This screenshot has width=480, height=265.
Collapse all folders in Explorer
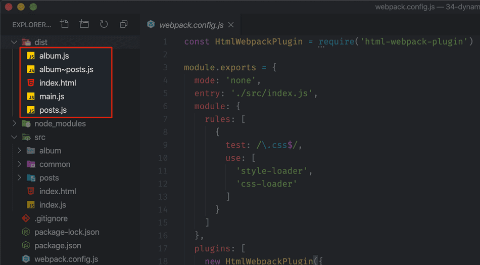coord(124,24)
